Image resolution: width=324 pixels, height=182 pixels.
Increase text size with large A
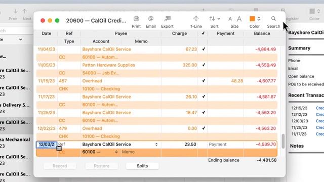coord(239,19)
